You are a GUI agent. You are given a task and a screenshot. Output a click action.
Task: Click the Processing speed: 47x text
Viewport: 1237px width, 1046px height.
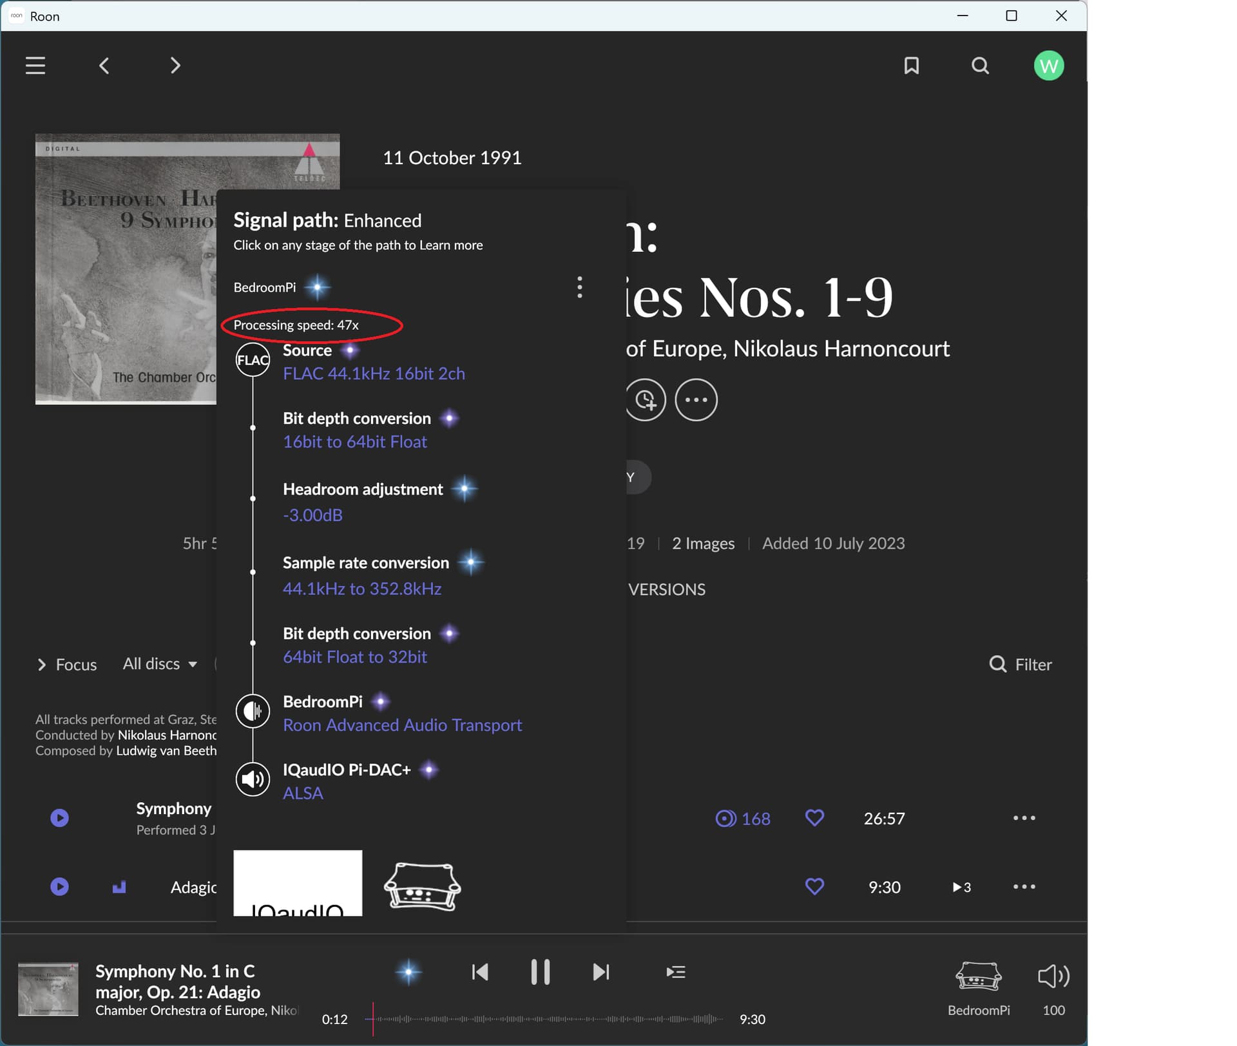tap(296, 325)
